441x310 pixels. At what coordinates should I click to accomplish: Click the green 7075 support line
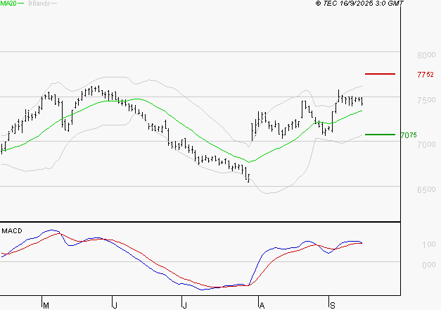click(x=380, y=135)
